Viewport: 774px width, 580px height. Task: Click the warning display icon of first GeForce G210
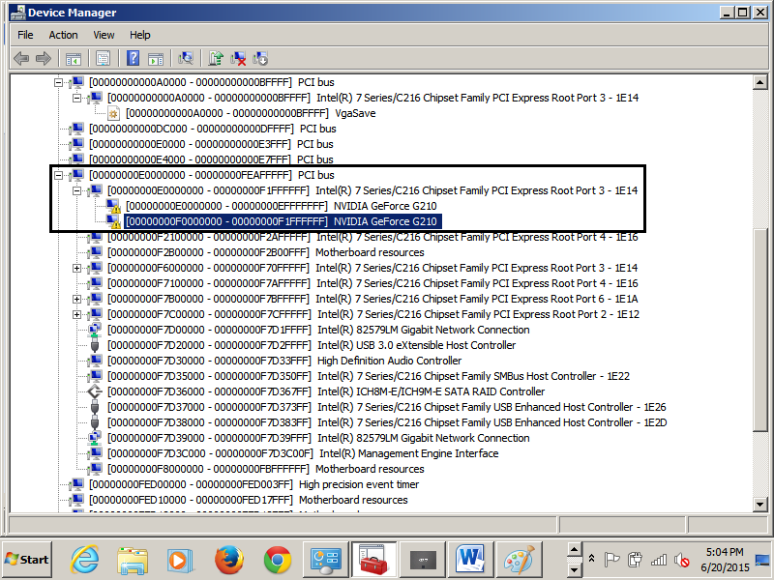click(113, 206)
